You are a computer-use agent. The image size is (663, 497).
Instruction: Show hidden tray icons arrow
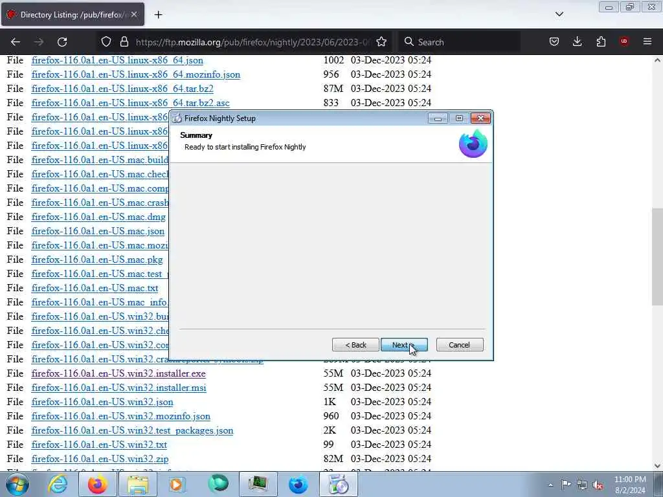point(550,485)
